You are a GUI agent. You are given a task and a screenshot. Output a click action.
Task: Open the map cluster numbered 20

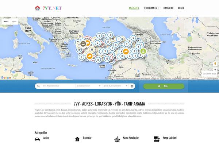(x=80, y=36)
